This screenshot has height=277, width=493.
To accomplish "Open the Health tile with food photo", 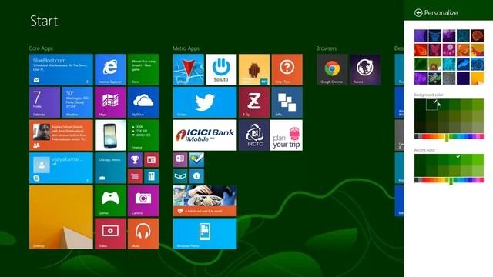I will coord(205,201).
